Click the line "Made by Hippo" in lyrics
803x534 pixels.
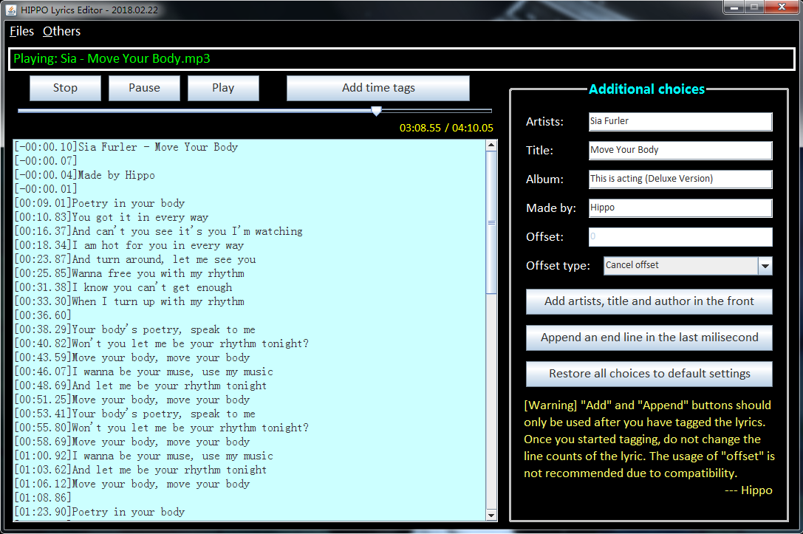[84, 175]
